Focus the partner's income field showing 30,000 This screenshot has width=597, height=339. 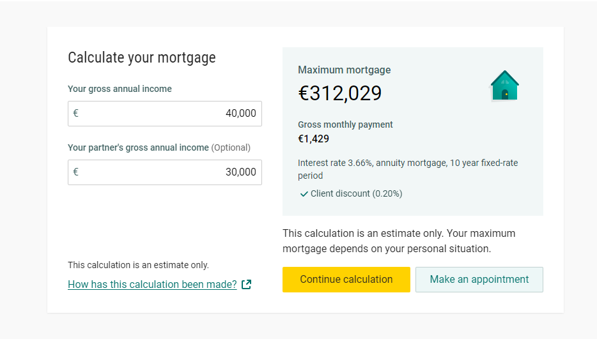(165, 172)
